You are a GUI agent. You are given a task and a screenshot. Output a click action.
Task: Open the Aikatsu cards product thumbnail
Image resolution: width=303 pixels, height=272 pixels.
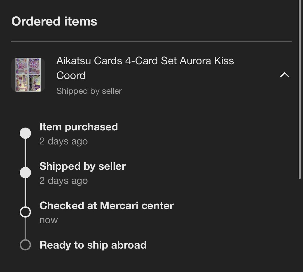[28, 75]
